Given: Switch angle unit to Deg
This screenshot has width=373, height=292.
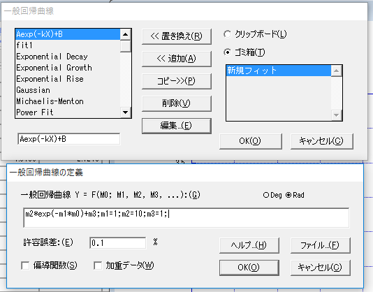Looking at the screenshot, I should [x=266, y=195].
